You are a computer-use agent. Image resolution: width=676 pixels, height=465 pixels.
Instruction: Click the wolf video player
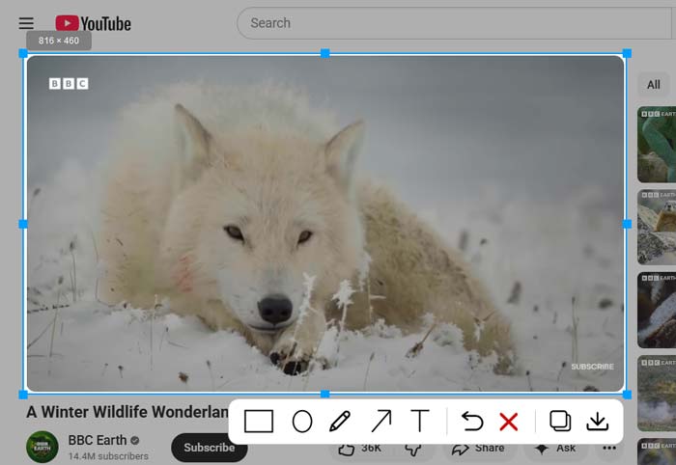pos(325,224)
